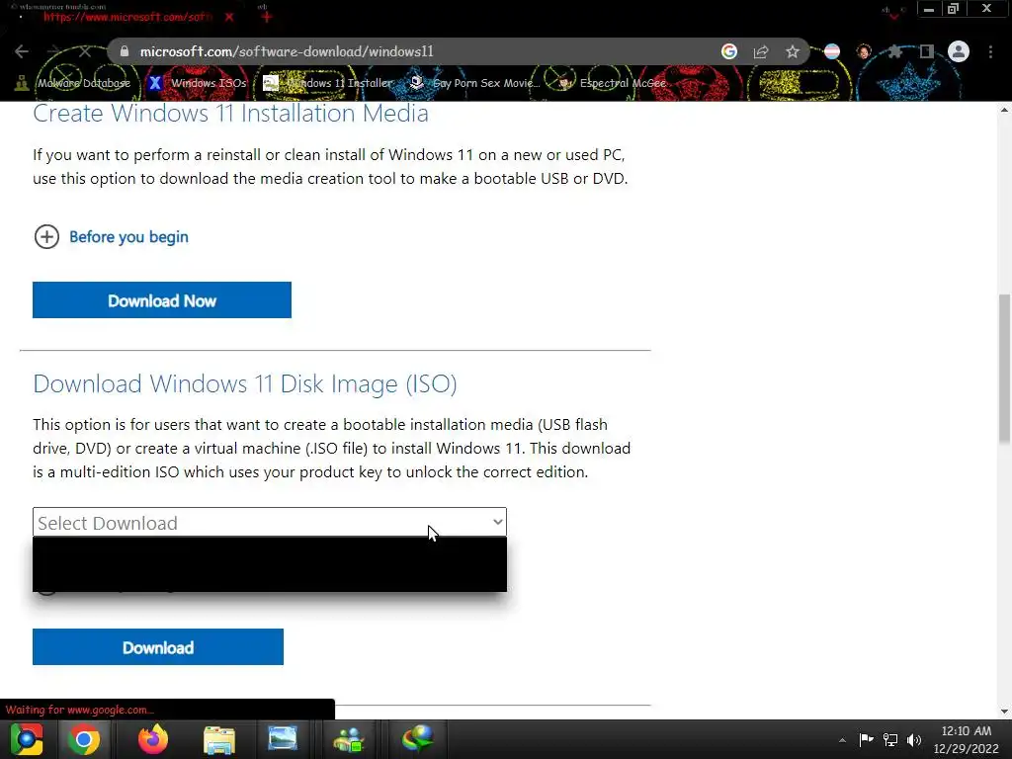
Task: Click the Download Windows 11 Disk Image (ISO) heading
Action: (245, 383)
